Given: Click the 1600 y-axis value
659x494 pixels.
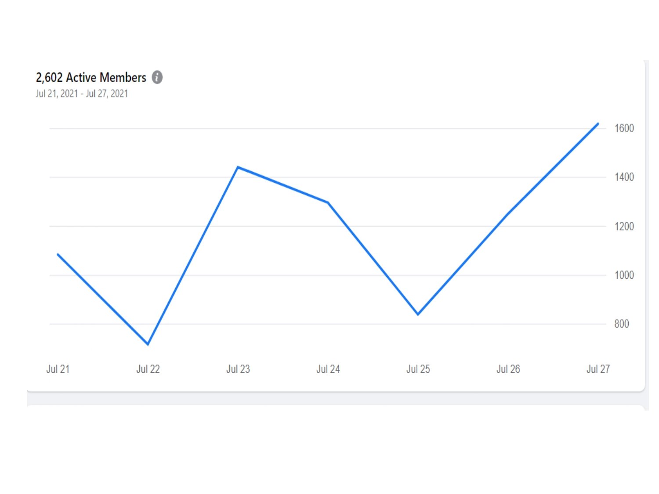Looking at the screenshot, I should pyautogui.click(x=624, y=128).
